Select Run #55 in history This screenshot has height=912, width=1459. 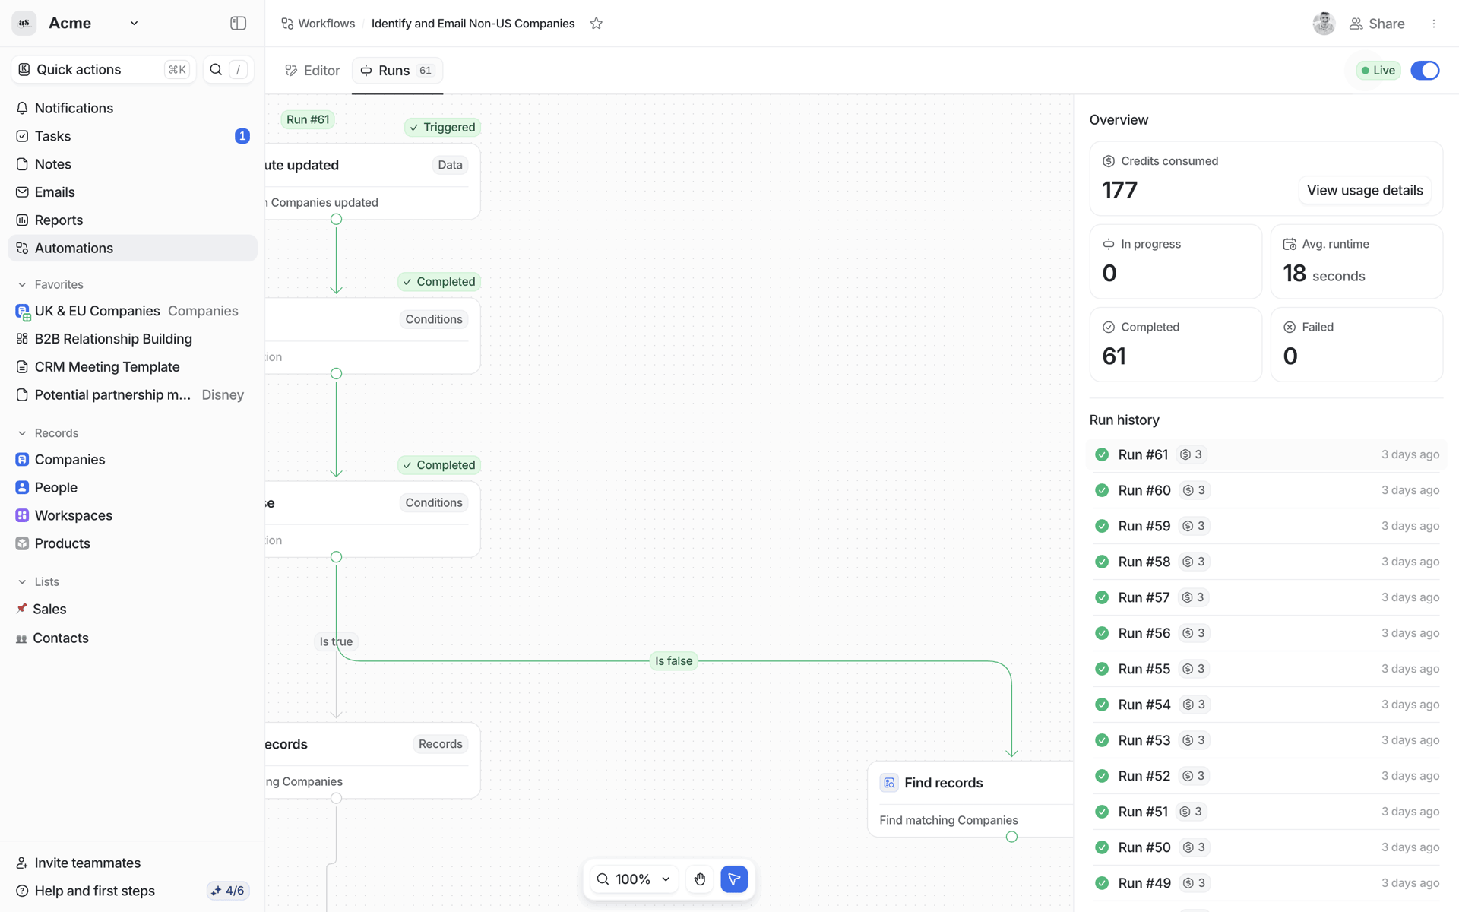(x=1266, y=669)
